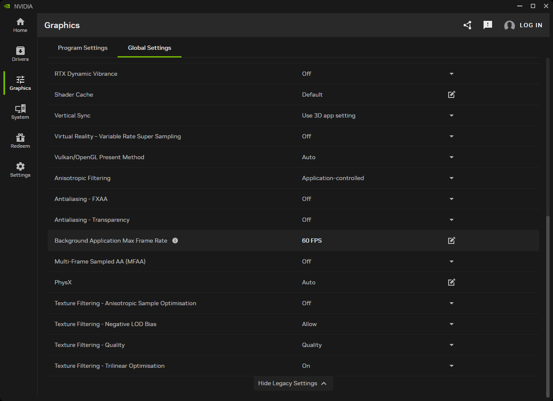Image resolution: width=553 pixels, height=401 pixels.
Task: Open the Redeem gift section
Action: (20, 141)
